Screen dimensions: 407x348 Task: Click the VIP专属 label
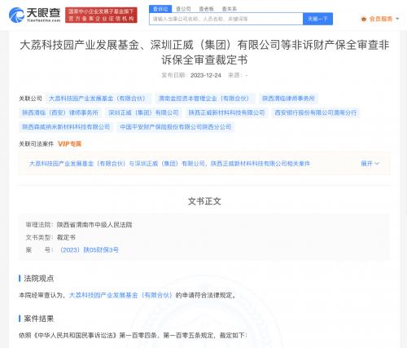pos(69,144)
